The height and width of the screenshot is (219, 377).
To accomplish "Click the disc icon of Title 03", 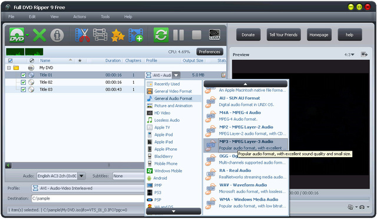I will coord(31,89).
